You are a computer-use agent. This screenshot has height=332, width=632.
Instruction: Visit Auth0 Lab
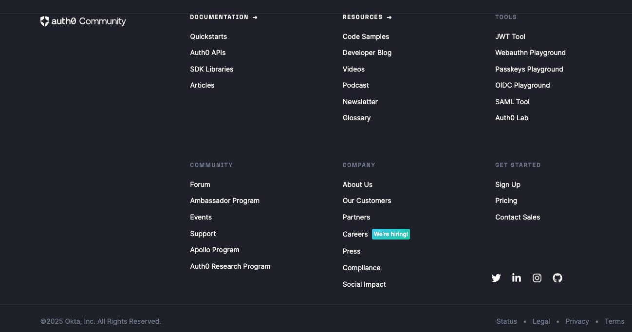(512, 118)
